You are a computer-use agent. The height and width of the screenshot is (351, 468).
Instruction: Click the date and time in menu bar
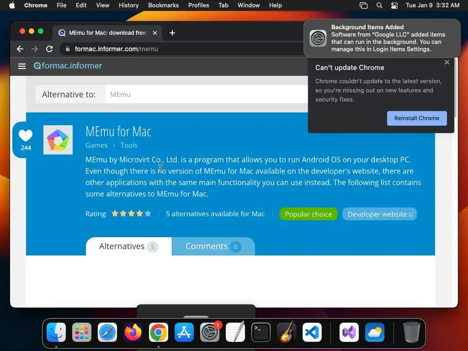pyautogui.click(x=432, y=5)
